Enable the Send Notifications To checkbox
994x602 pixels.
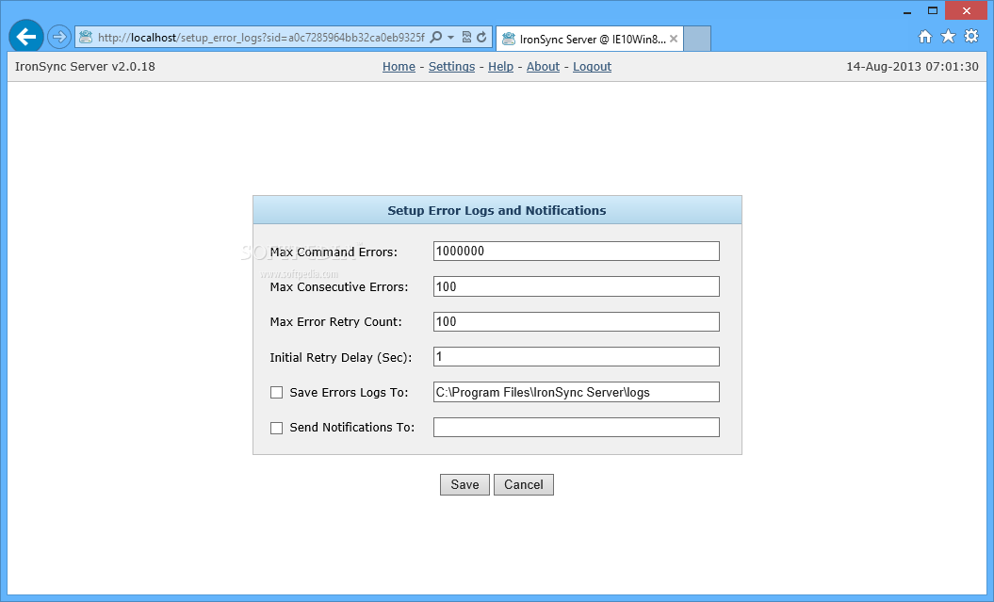tap(276, 429)
